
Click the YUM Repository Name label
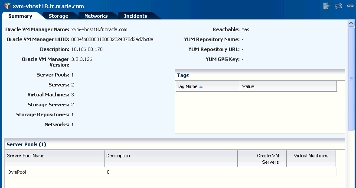212,39
